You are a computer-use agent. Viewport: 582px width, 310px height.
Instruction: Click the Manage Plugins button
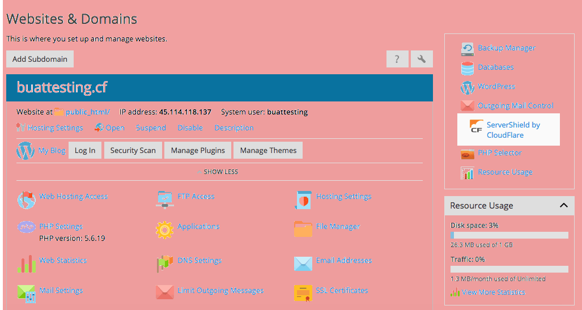198,150
